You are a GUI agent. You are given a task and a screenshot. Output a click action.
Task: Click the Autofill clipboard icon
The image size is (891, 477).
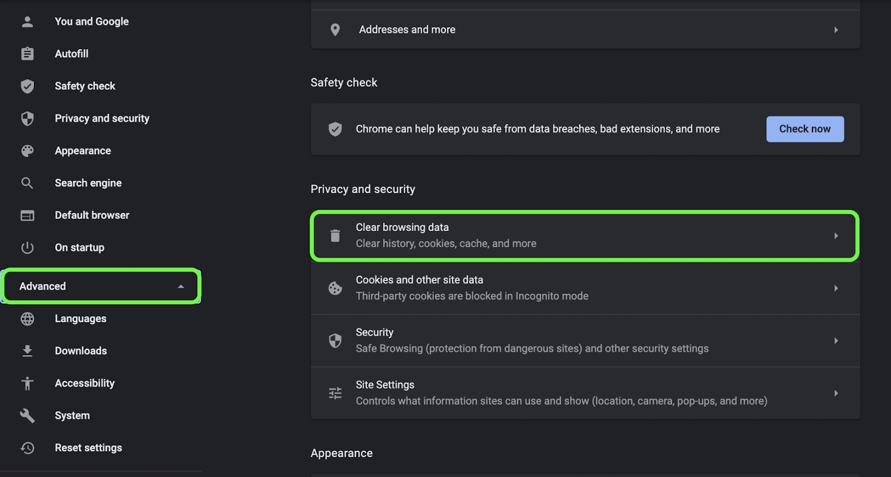pyautogui.click(x=27, y=54)
